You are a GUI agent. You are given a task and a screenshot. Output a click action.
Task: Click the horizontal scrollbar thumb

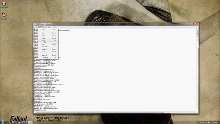(x=100, y=112)
